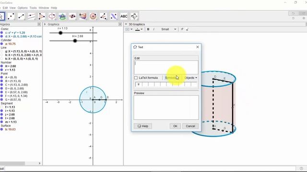
Task: Toggle visibility of number r = 1.13
Action: click(2, 70)
